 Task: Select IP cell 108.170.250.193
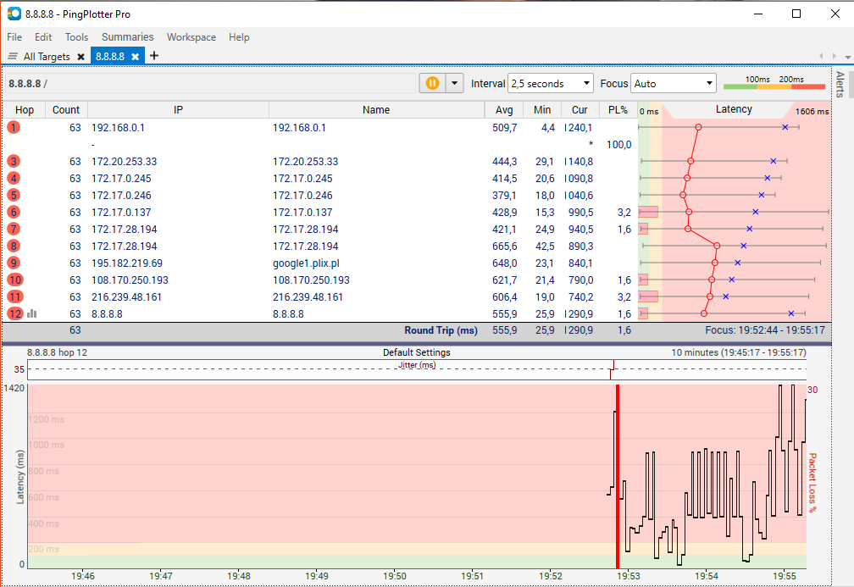(x=130, y=280)
